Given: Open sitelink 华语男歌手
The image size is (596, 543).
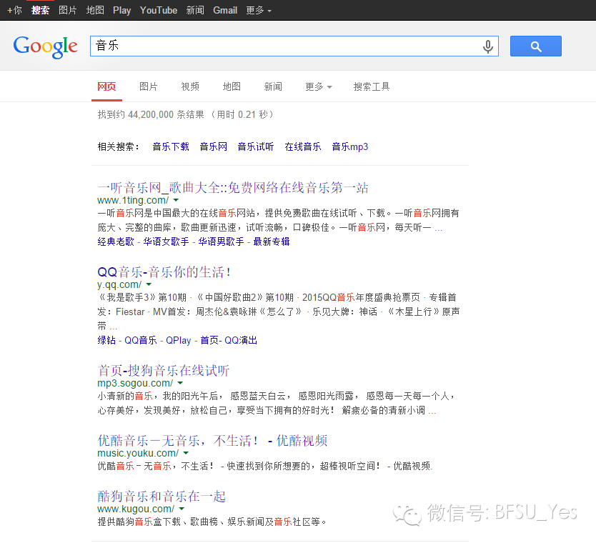Looking at the screenshot, I should pyautogui.click(x=221, y=241).
